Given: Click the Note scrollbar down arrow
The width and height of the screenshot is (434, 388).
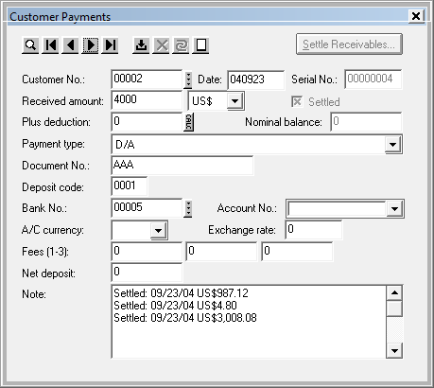Looking at the screenshot, I should coord(394,350).
